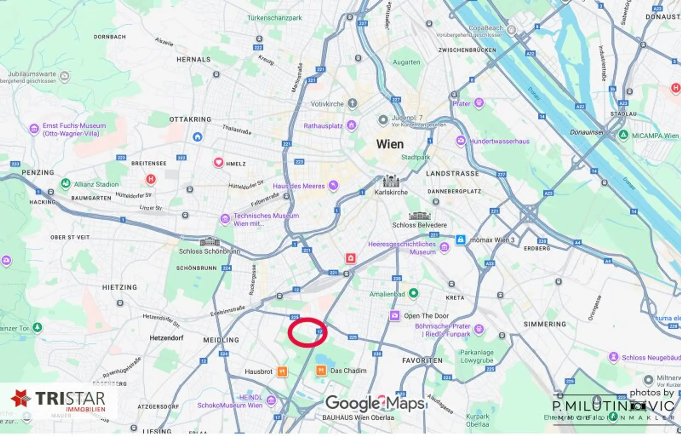Click the Prater attraction pin icon
Image resolution: width=681 pixels, height=436 pixels.
(x=479, y=103)
